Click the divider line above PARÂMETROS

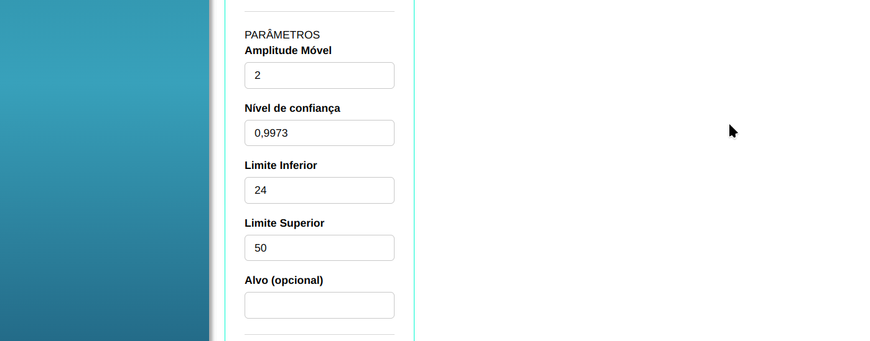(319, 11)
